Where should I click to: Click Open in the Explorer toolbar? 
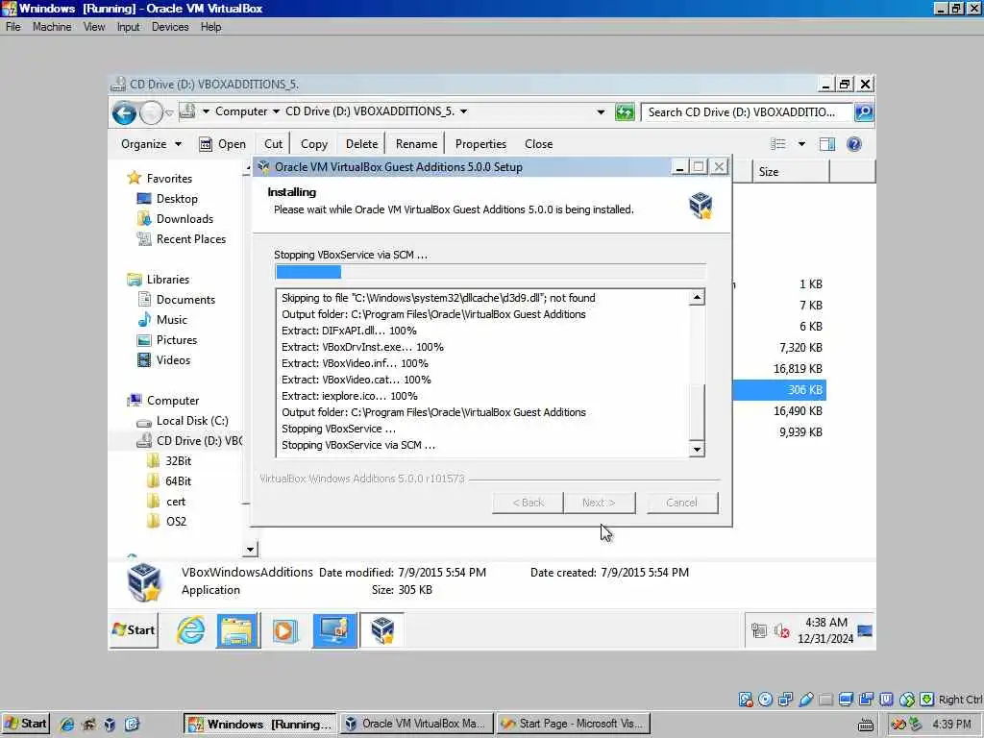[223, 144]
